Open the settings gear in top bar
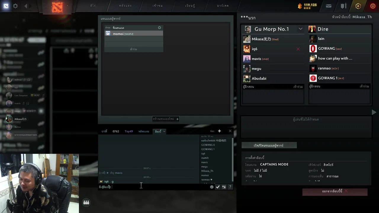Image resolution: width=379 pixels, height=213 pixels. tap(15, 6)
